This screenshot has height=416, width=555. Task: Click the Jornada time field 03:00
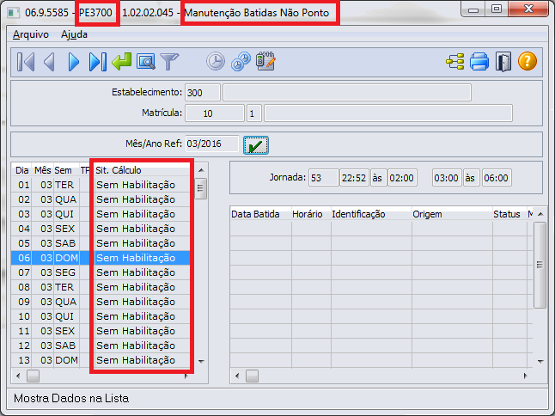coord(447,178)
